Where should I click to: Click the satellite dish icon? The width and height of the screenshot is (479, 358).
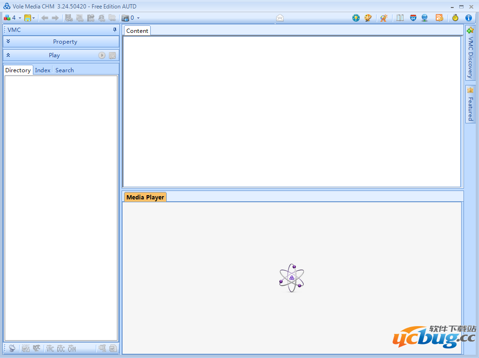[x=12, y=348]
